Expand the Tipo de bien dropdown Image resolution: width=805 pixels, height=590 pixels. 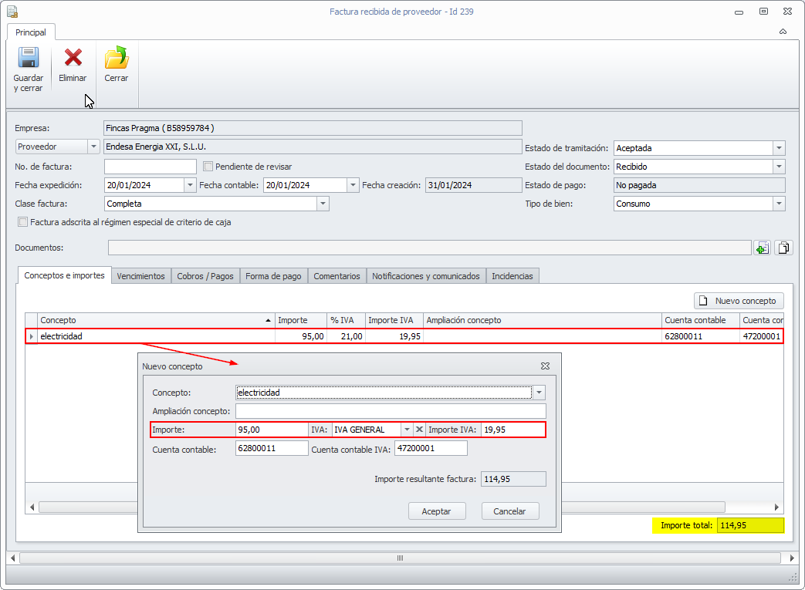click(x=779, y=204)
